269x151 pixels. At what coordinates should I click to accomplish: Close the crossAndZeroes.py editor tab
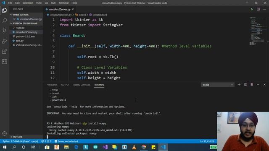(x=73, y=9)
